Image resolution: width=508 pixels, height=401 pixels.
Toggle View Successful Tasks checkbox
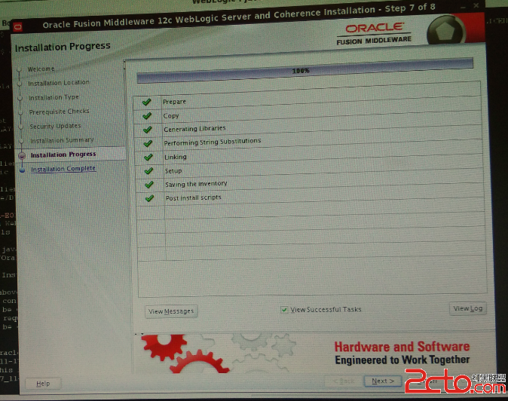tap(284, 310)
